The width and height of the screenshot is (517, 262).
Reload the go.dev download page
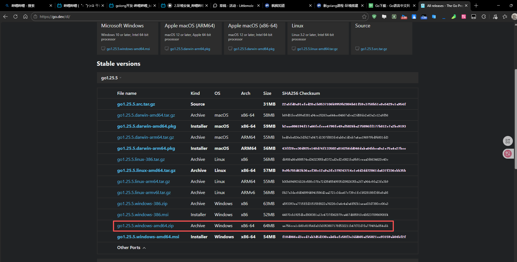[15, 17]
